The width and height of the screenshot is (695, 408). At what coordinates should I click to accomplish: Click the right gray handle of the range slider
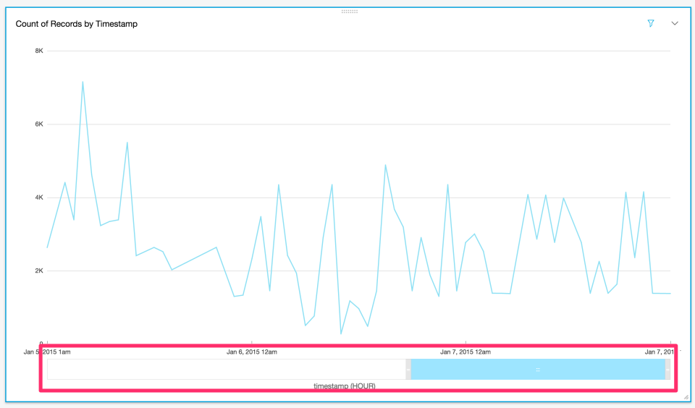[x=667, y=370]
